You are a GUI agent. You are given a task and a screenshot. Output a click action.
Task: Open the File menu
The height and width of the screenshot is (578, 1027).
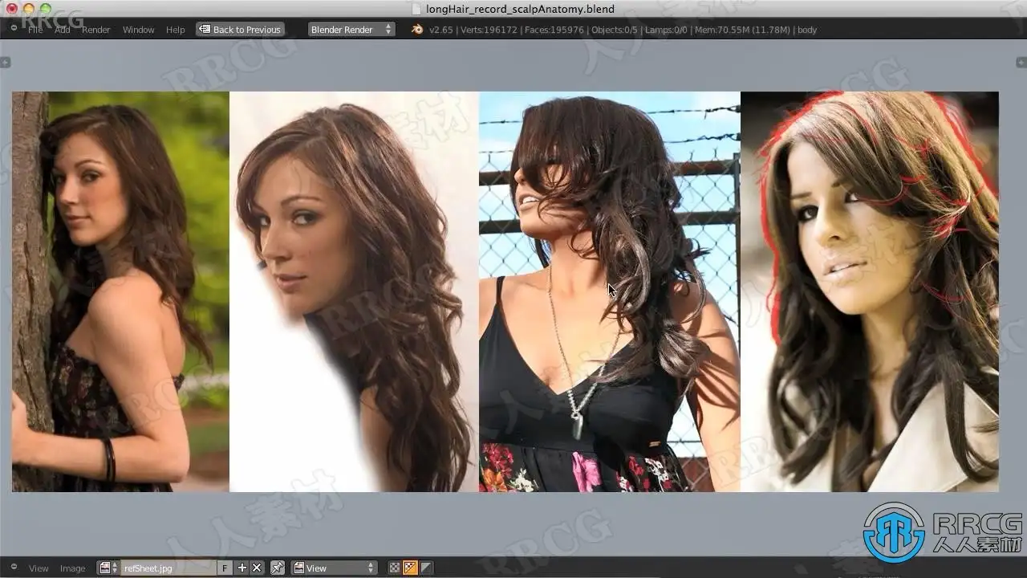[35, 30]
